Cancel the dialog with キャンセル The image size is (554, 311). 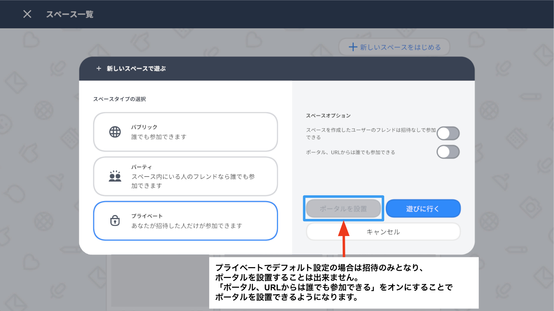(x=383, y=232)
